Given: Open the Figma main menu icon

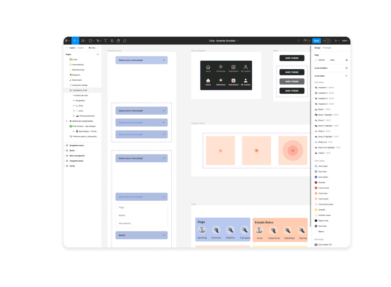Looking at the screenshot, I should [67, 41].
